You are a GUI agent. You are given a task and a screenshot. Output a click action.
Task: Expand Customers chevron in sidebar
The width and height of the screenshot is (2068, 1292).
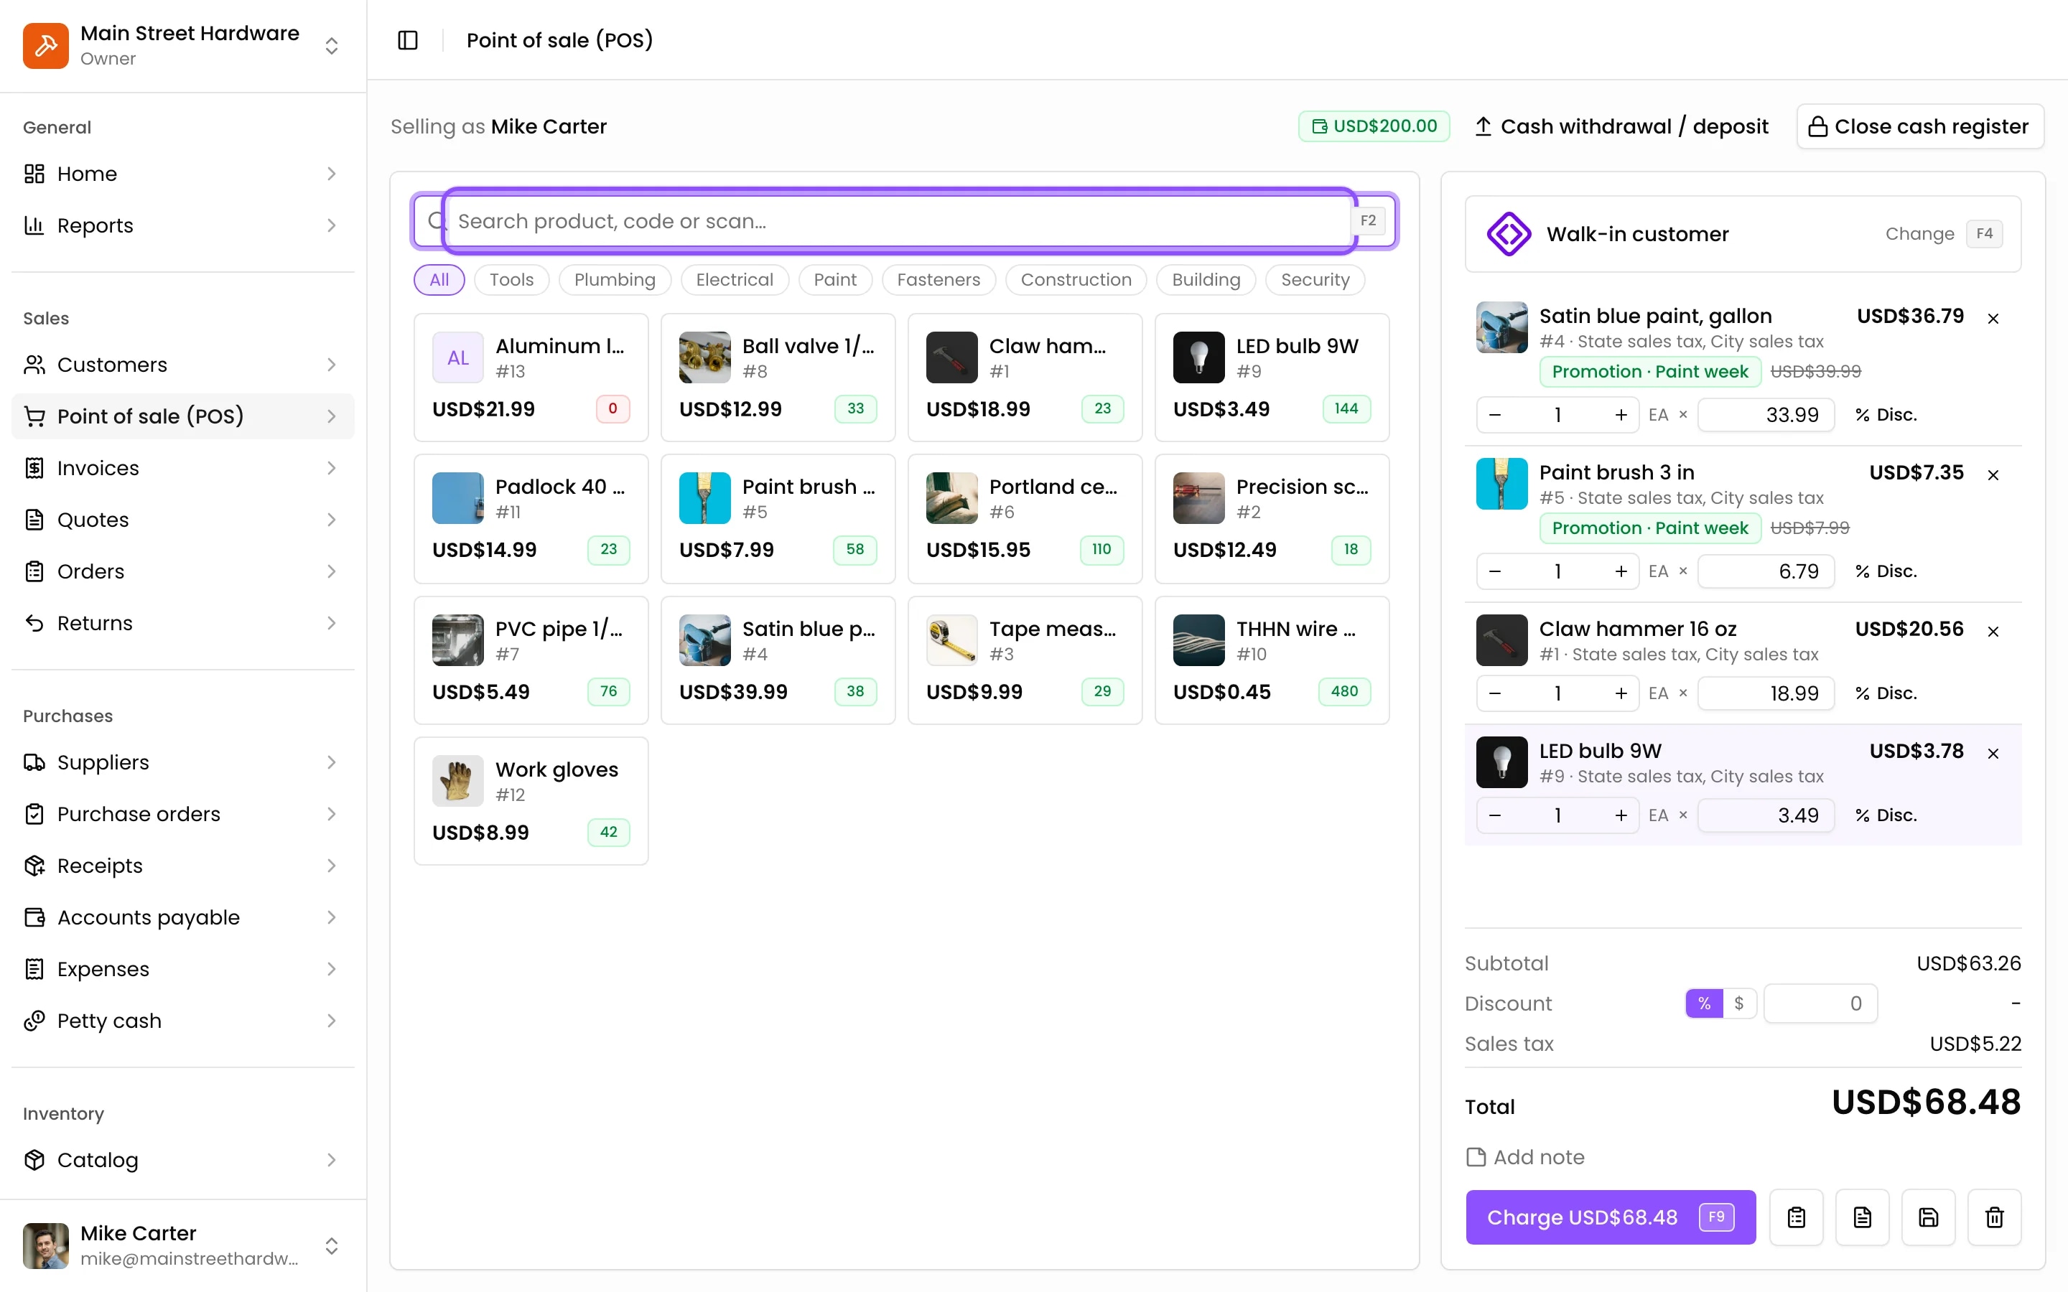coord(332,365)
